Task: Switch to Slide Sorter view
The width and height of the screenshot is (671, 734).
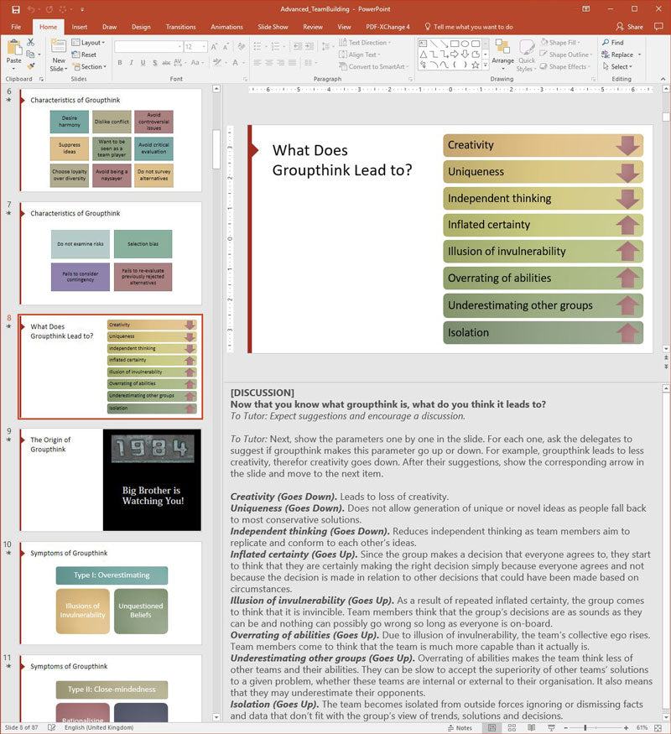Action: 512,728
